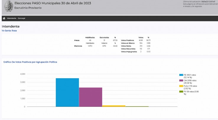This screenshot has height=120, width=218.
Task: Select the purple CM bar in chart
Action: (x=90, y=97)
